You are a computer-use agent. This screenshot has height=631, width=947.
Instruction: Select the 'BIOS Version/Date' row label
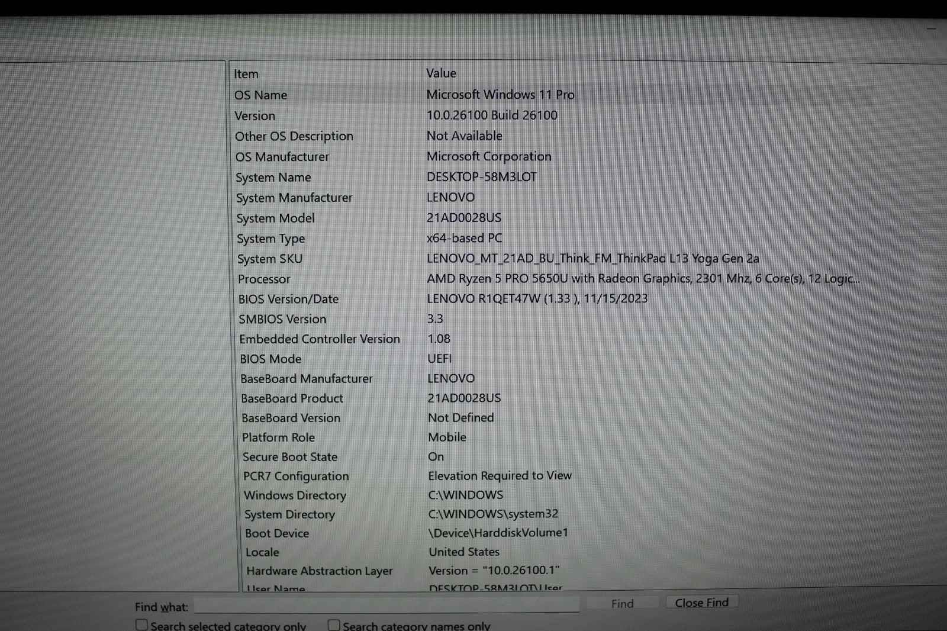pyautogui.click(x=288, y=300)
